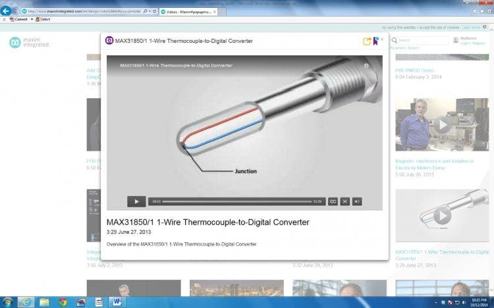Click the browser back button
The image size is (494, 308).
pyautogui.click(x=7, y=11)
